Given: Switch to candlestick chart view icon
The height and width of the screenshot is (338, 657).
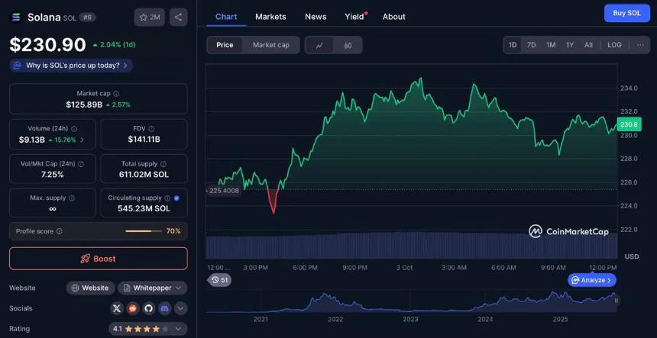Looking at the screenshot, I should 348,45.
